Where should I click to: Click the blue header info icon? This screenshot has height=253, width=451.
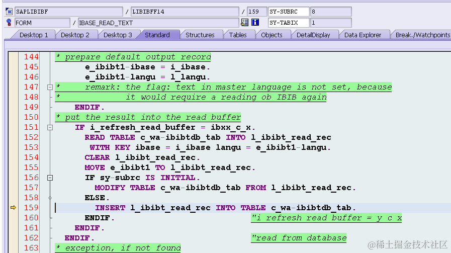click(x=255, y=23)
